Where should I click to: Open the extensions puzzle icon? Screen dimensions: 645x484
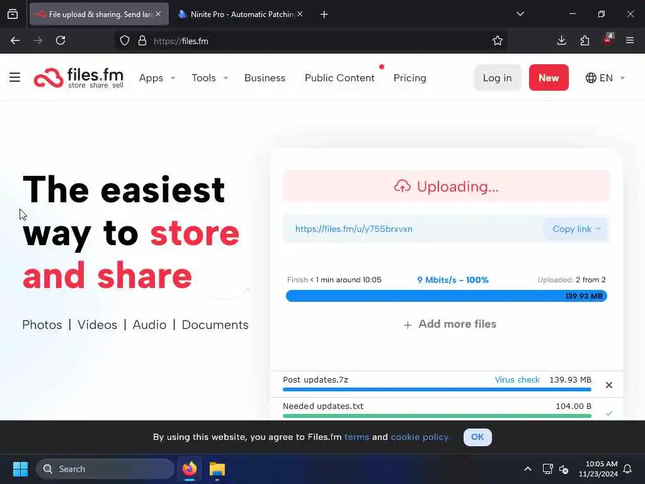(x=585, y=40)
